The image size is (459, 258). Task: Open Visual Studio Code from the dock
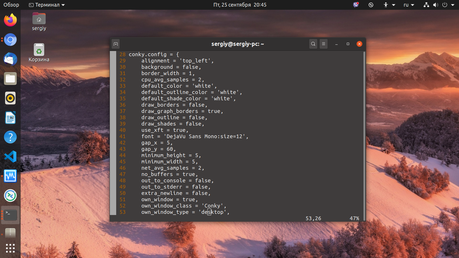pos(10,157)
